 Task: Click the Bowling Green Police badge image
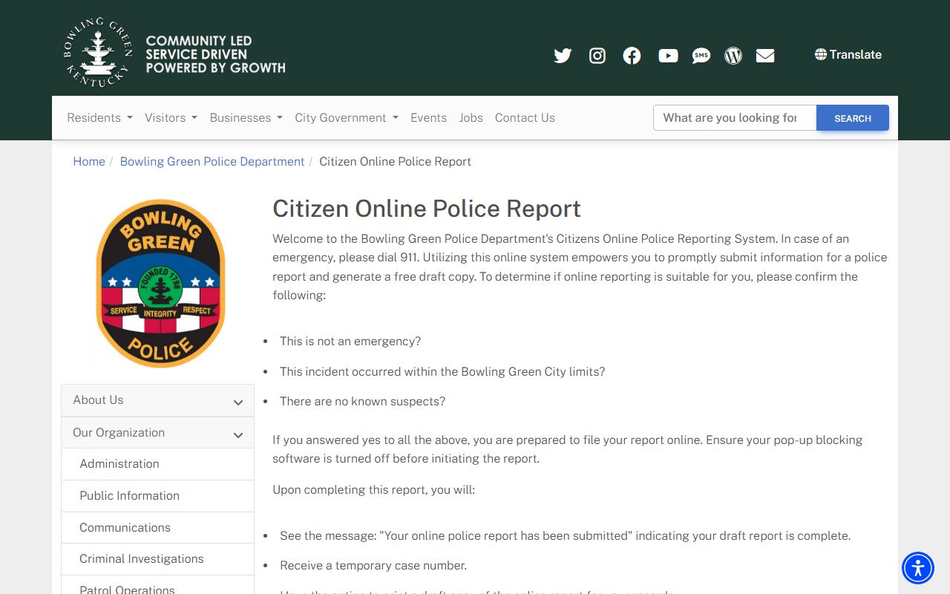pyautogui.click(x=160, y=283)
